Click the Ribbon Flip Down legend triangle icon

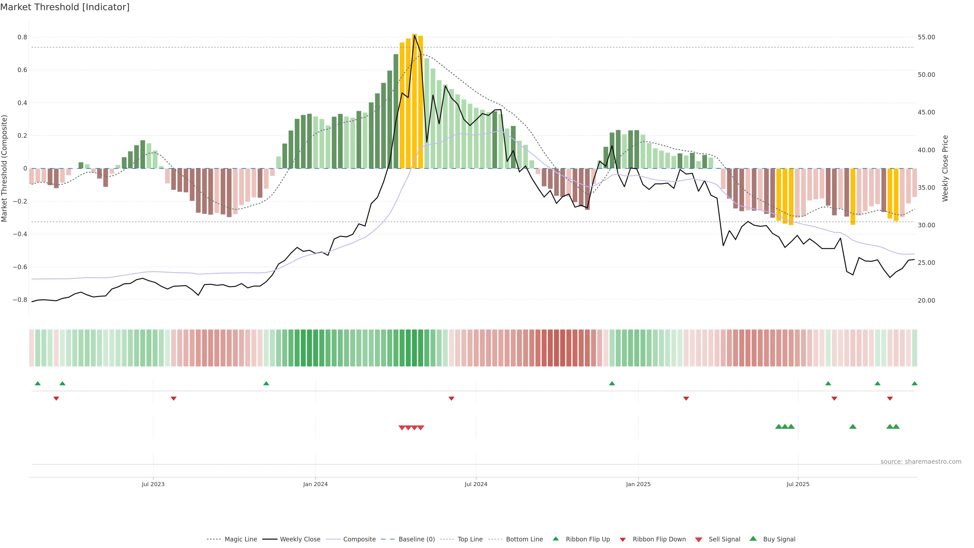tap(623, 540)
